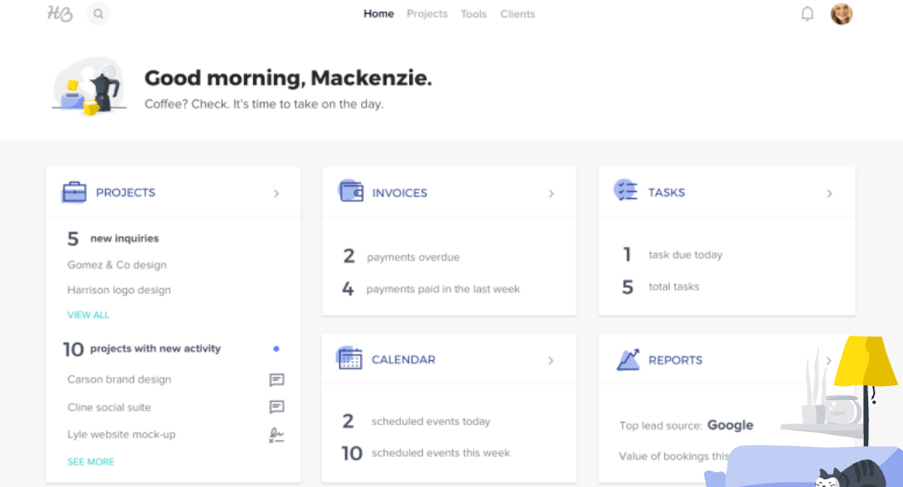Expand the Invoices card chevron
This screenshot has height=487, width=903.
551,193
